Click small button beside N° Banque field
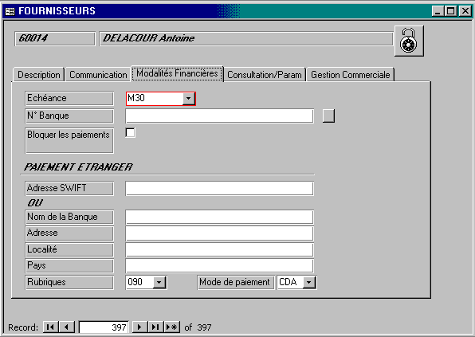 coord(328,116)
